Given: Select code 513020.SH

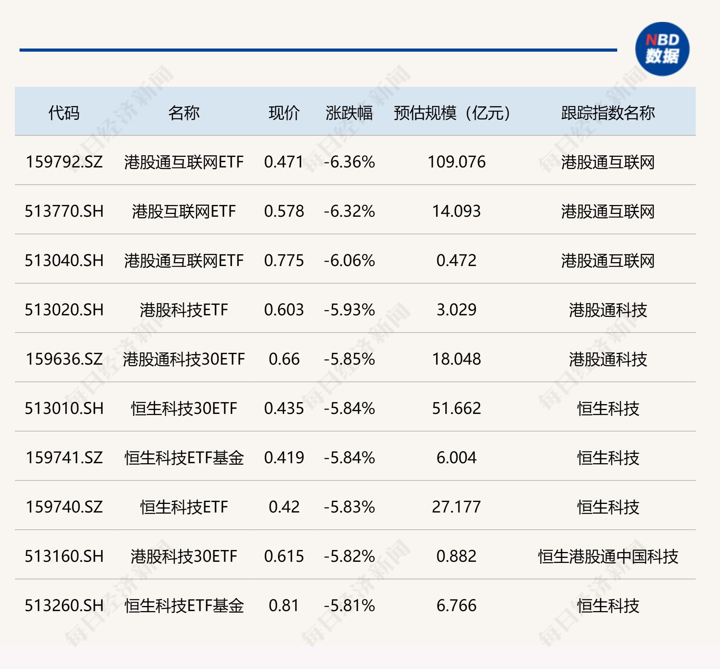Looking at the screenshot, I should point(64,310).
